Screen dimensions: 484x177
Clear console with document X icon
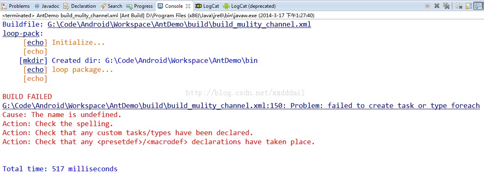pos(459,5)
